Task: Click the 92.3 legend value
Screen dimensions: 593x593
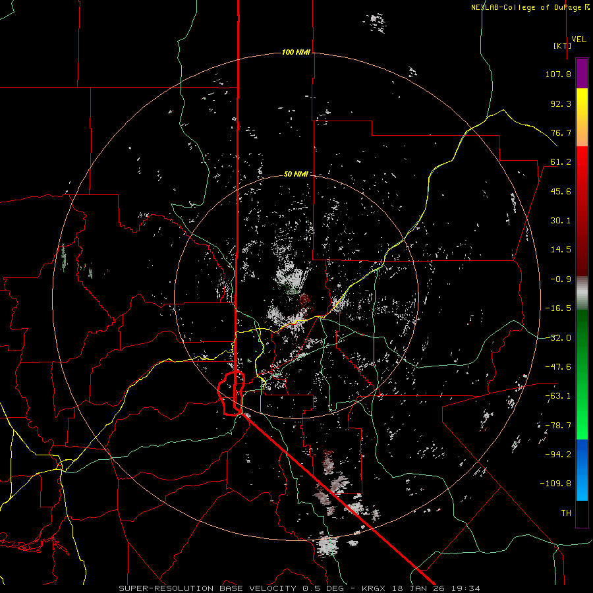Action: point(561,103)
